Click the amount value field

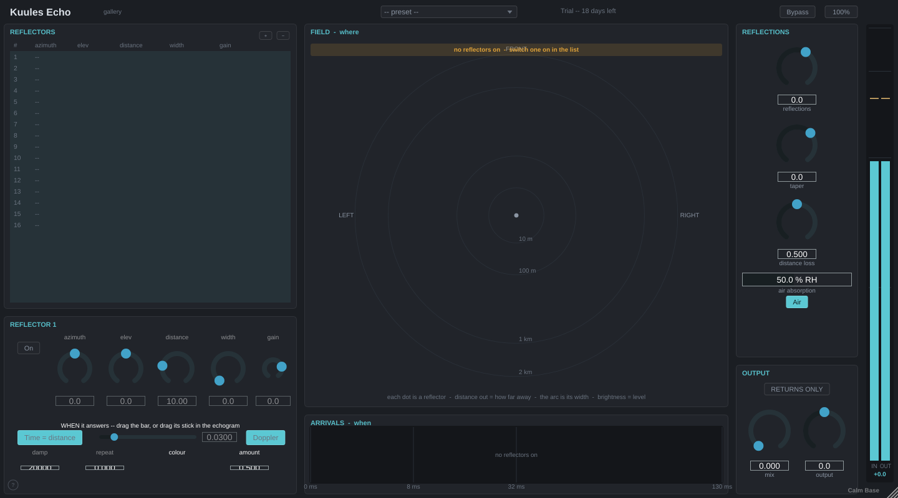click(249, 467)
